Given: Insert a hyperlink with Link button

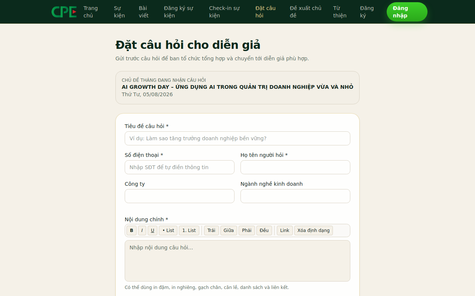Looking at the screenshot, I should pyautogui.click(x=285, y=231).
